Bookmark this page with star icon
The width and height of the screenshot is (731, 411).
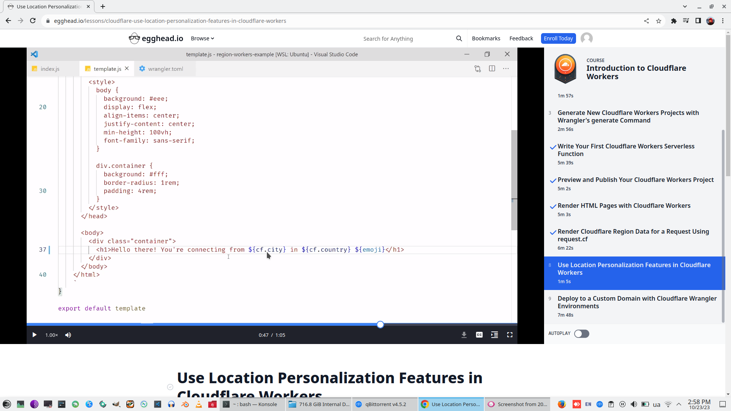[659, 21]
